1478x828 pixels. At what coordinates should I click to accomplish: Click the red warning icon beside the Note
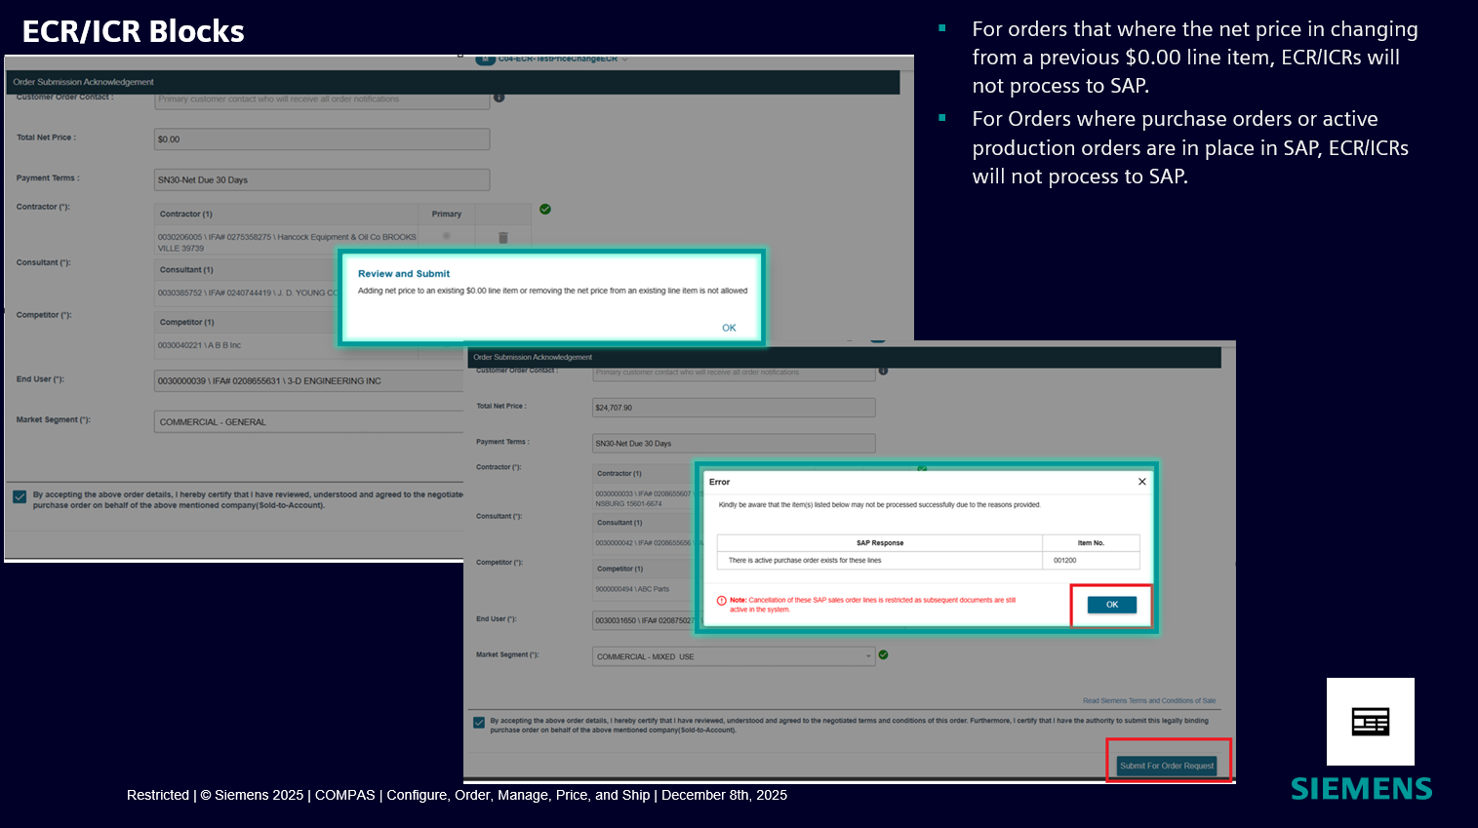pyautogui.click(x=722, y=601)
